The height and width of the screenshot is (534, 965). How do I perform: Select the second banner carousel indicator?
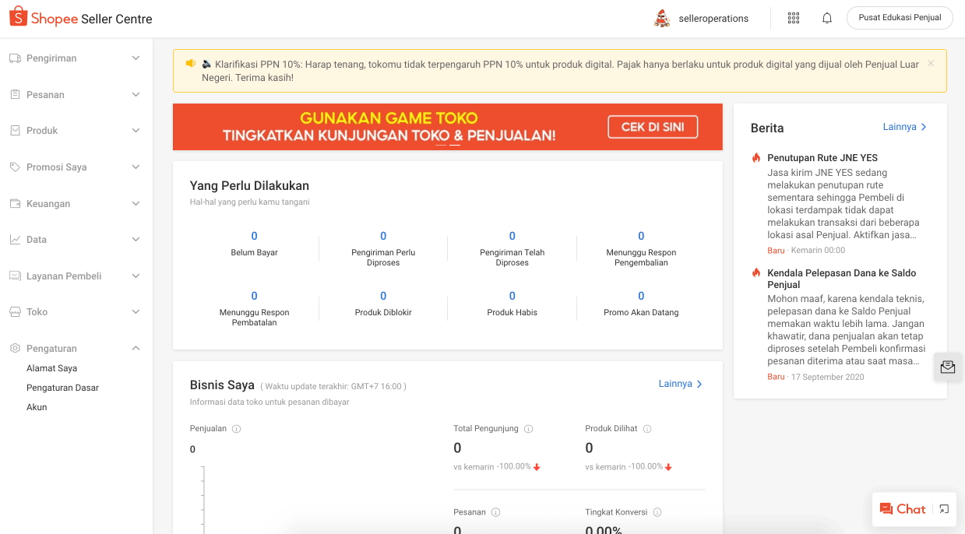(x=455, y=146)
